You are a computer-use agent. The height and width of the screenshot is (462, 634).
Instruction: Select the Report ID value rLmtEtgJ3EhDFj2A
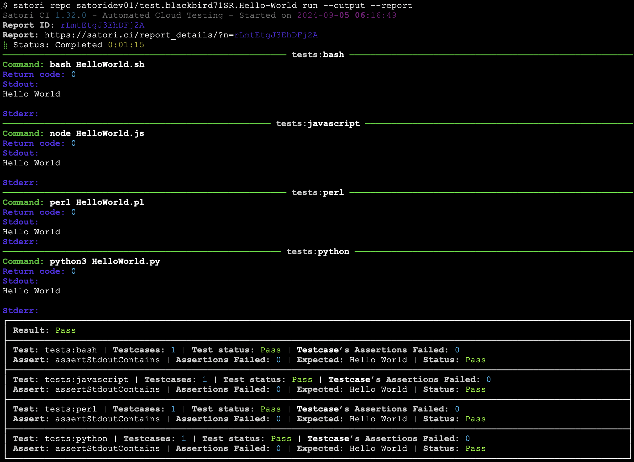pos(102,25)
